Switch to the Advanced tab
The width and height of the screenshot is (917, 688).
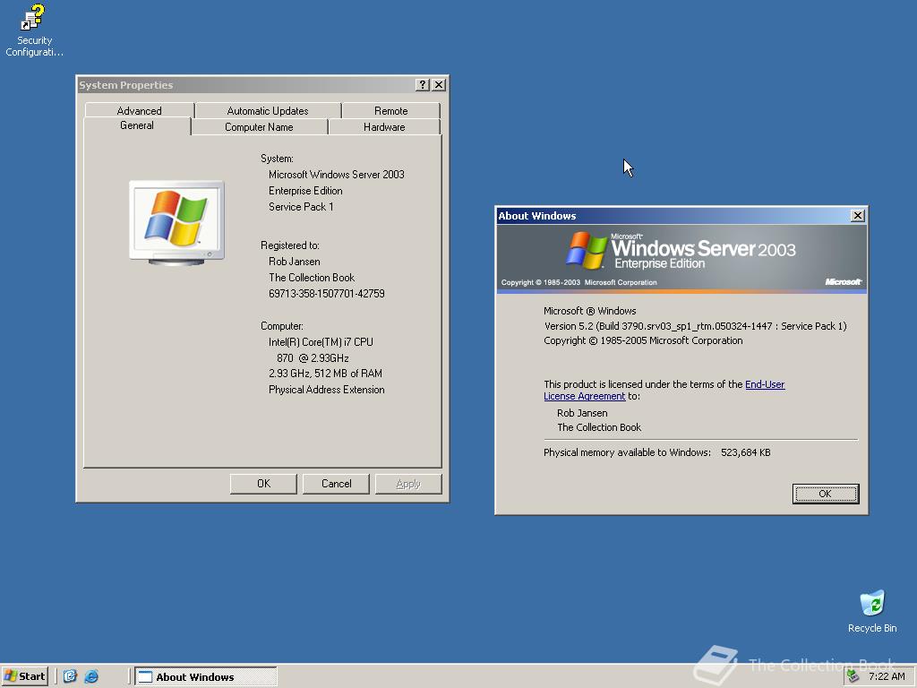point(139,110)
